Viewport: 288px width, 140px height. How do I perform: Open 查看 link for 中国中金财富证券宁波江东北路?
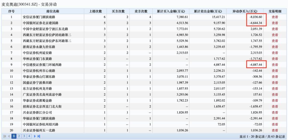275,29
